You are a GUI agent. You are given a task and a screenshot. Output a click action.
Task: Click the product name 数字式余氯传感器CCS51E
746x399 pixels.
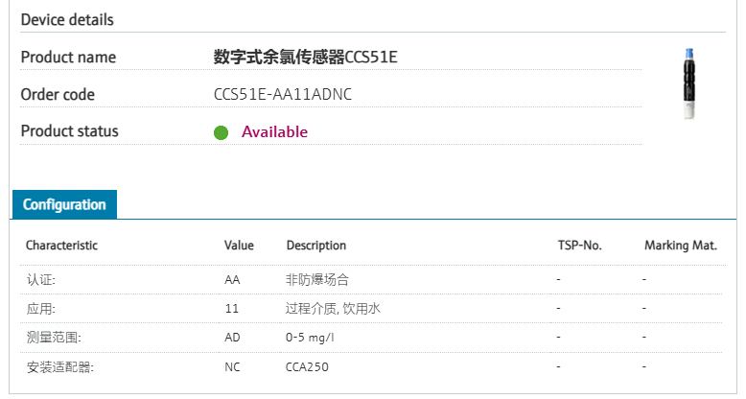coord(305,57)
